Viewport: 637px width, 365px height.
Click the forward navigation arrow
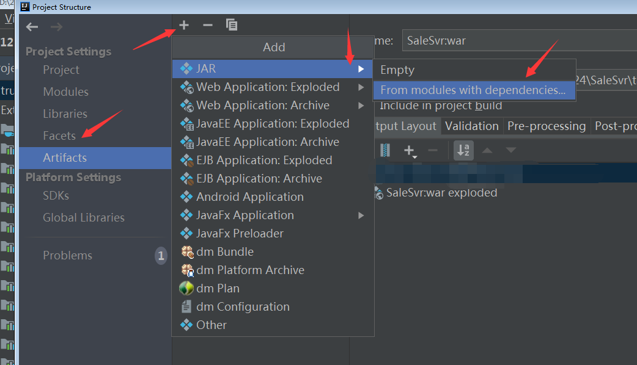(x=56, y=27)
